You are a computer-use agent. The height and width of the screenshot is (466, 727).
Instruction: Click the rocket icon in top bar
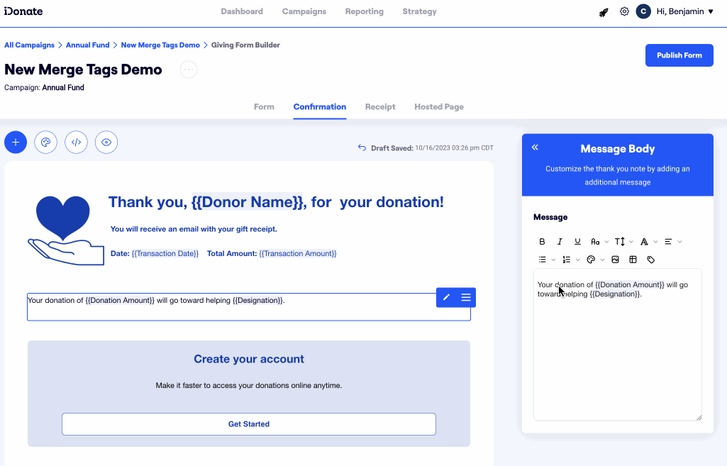pyautogui.click(x=604, y=12)
